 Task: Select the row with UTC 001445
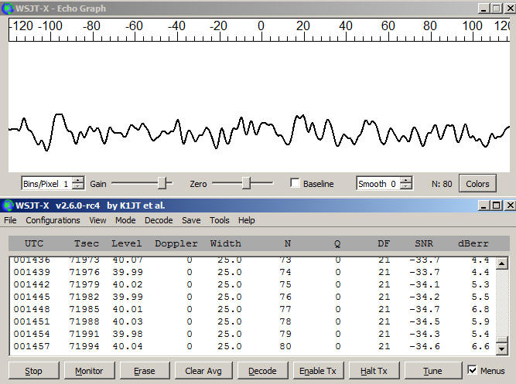point(251,297)
